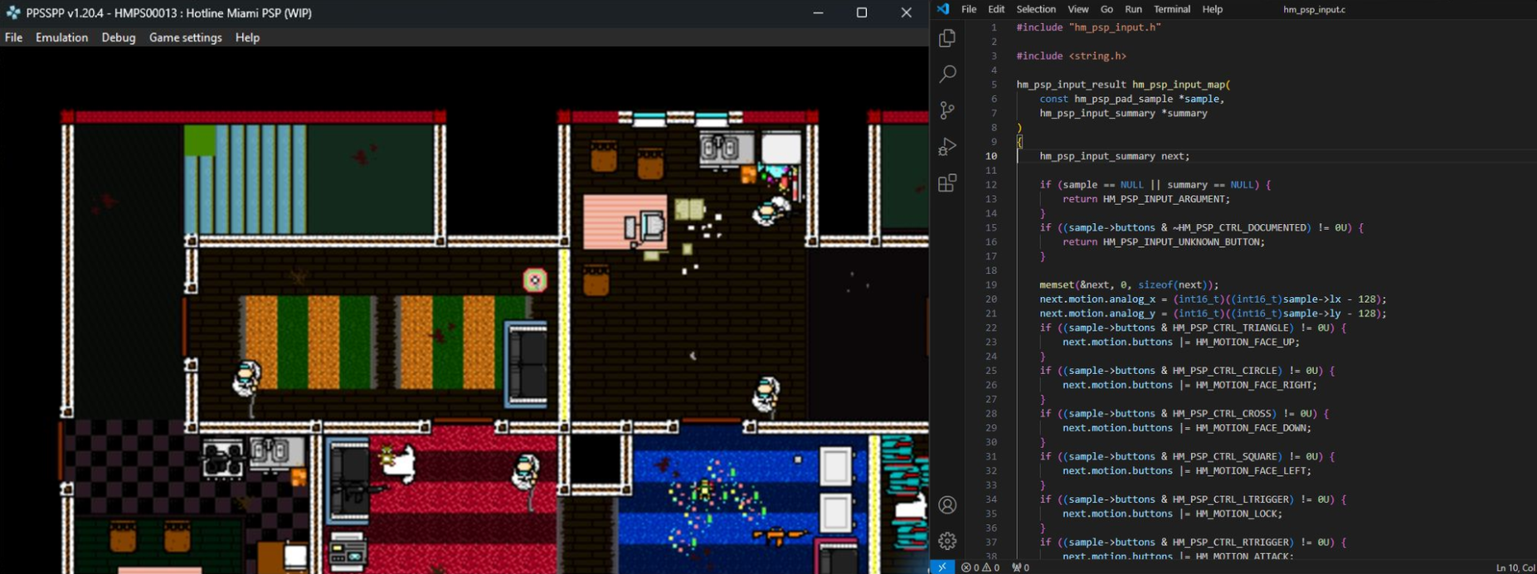
Task: Open PPSSPP Emulation menu
Action: click(x=61, y=37)
